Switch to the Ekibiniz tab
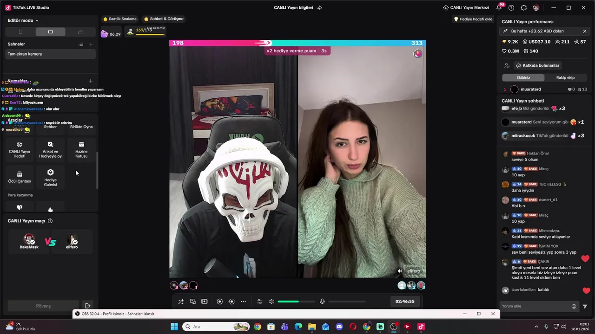This screenshot has height=334, width=595. tap(523, 77)
